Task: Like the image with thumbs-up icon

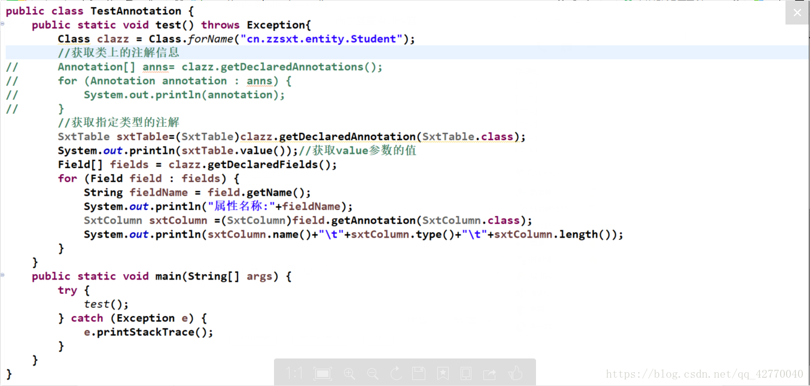Action: point(515,374)
